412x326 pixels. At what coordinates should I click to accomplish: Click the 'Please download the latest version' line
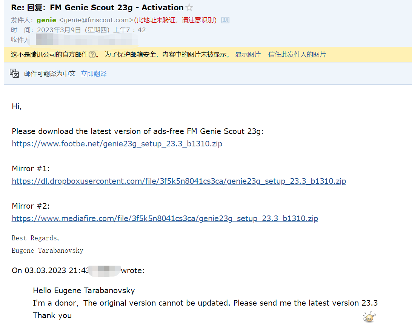click(x=138, y=131)
